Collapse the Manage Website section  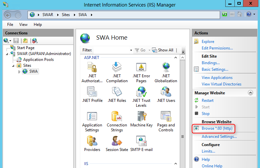pos(251,93)
